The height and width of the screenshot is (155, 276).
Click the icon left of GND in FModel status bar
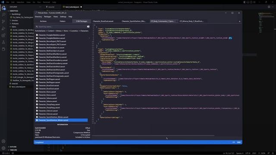point(234,143)
